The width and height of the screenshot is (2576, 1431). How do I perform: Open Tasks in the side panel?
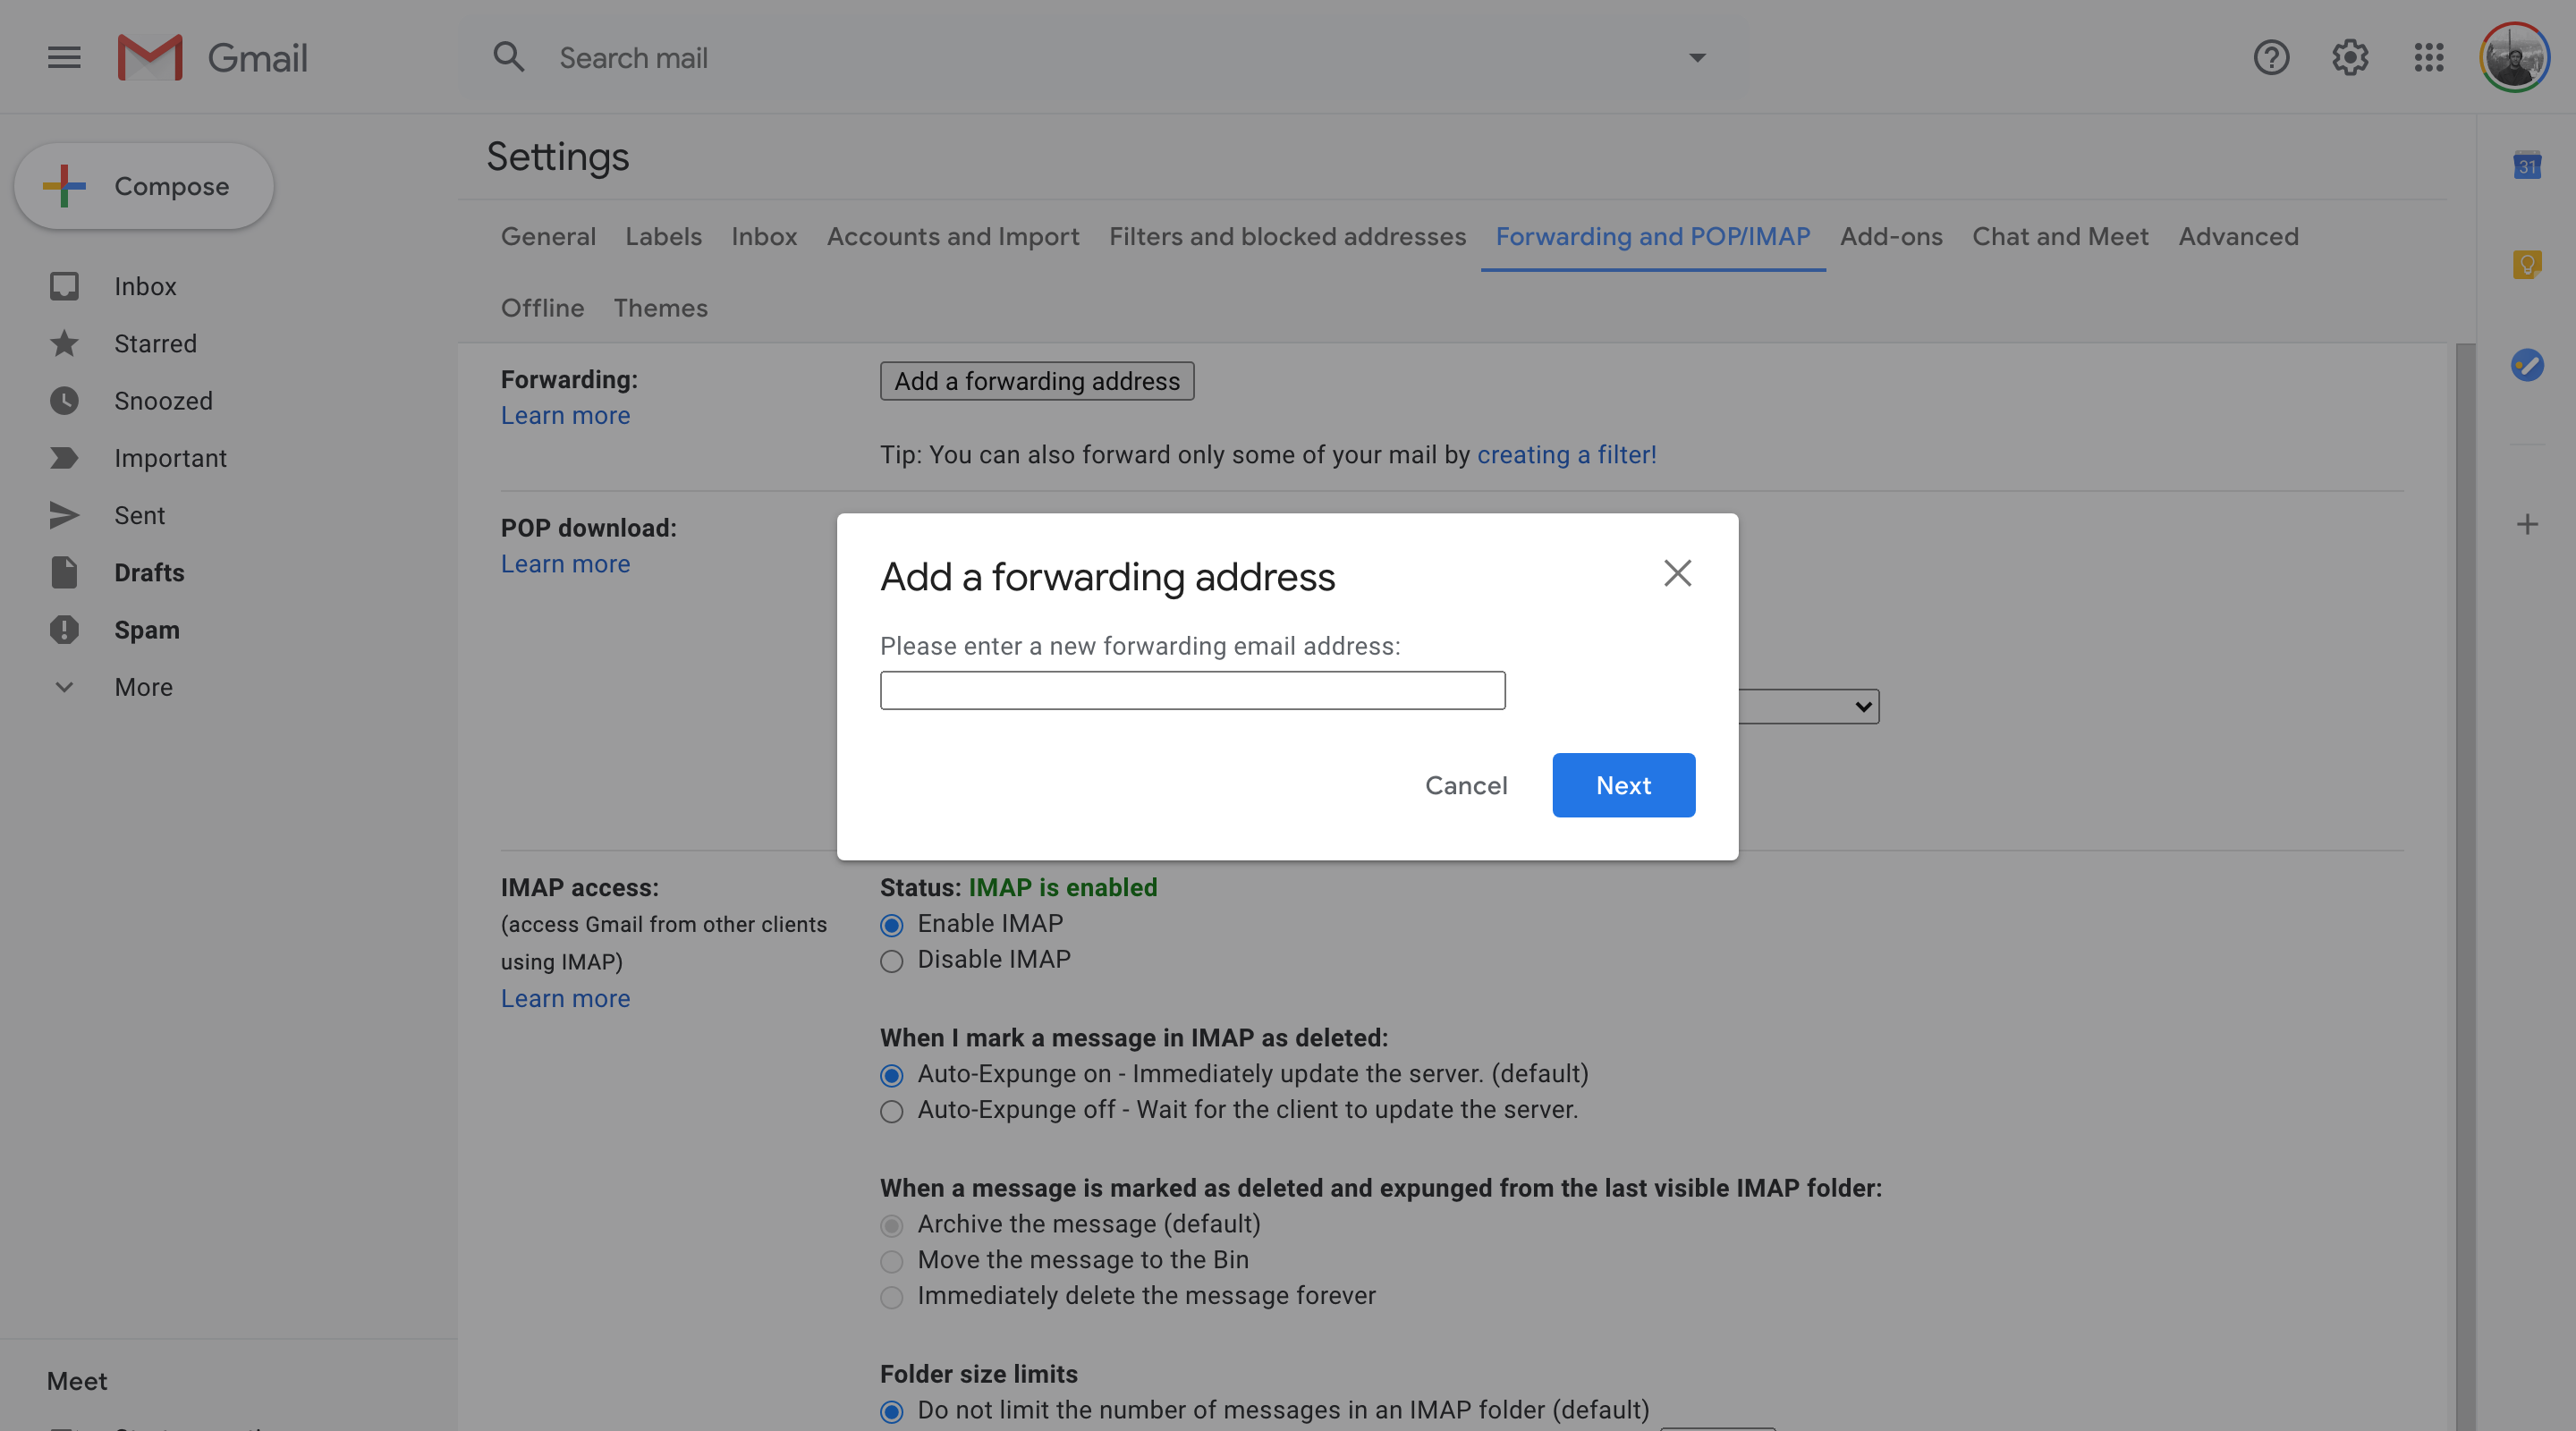[x=2529, y=366]
